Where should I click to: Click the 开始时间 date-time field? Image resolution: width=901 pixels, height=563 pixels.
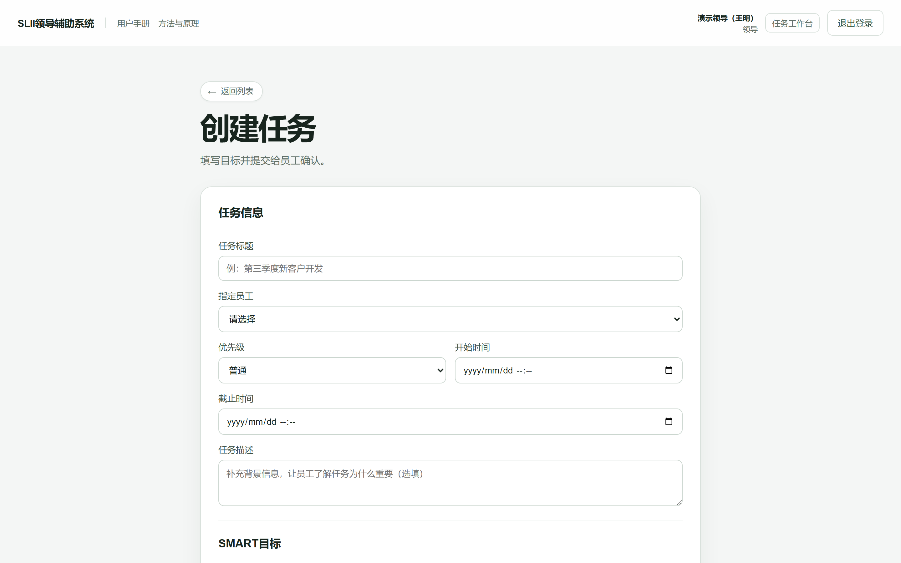coord(568,371)
